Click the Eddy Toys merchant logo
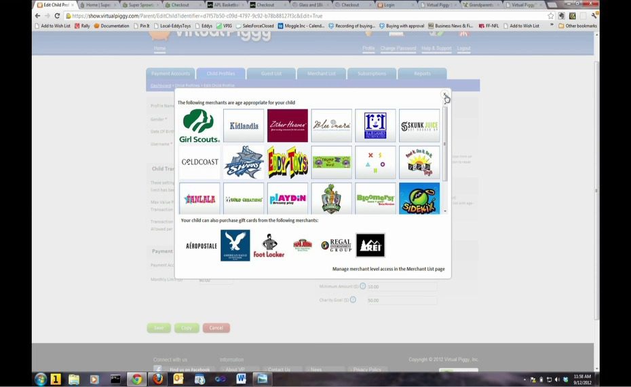The height and width of the screenshot is (387, 631). coord(287,162)
